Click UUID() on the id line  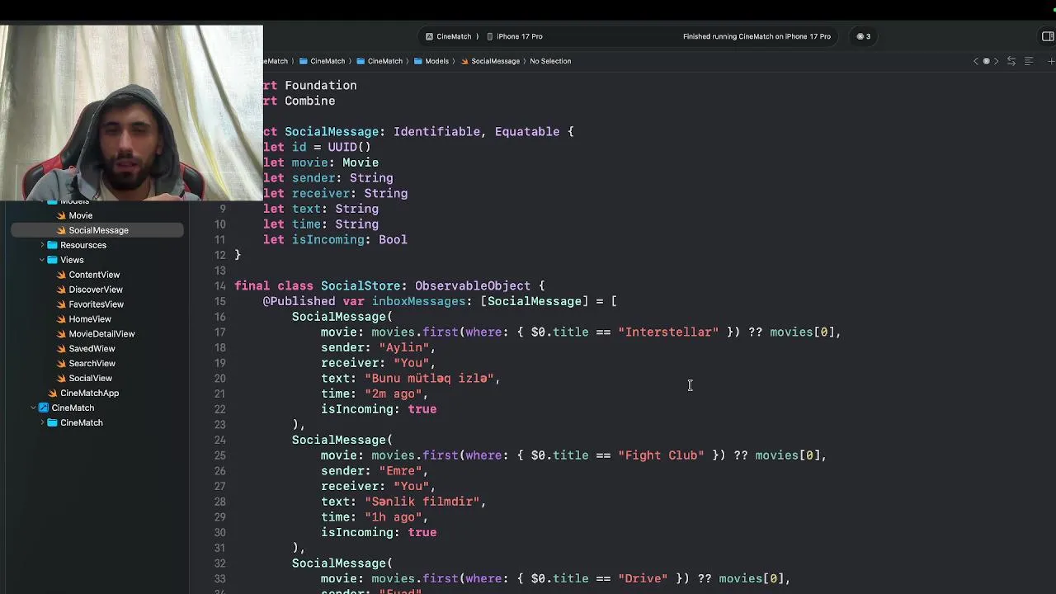pyautogui.click(x=349, y=147)
